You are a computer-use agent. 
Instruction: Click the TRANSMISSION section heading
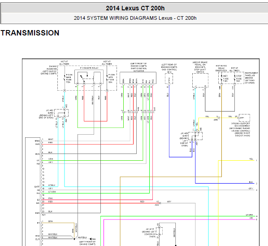[x=30, y=33]
